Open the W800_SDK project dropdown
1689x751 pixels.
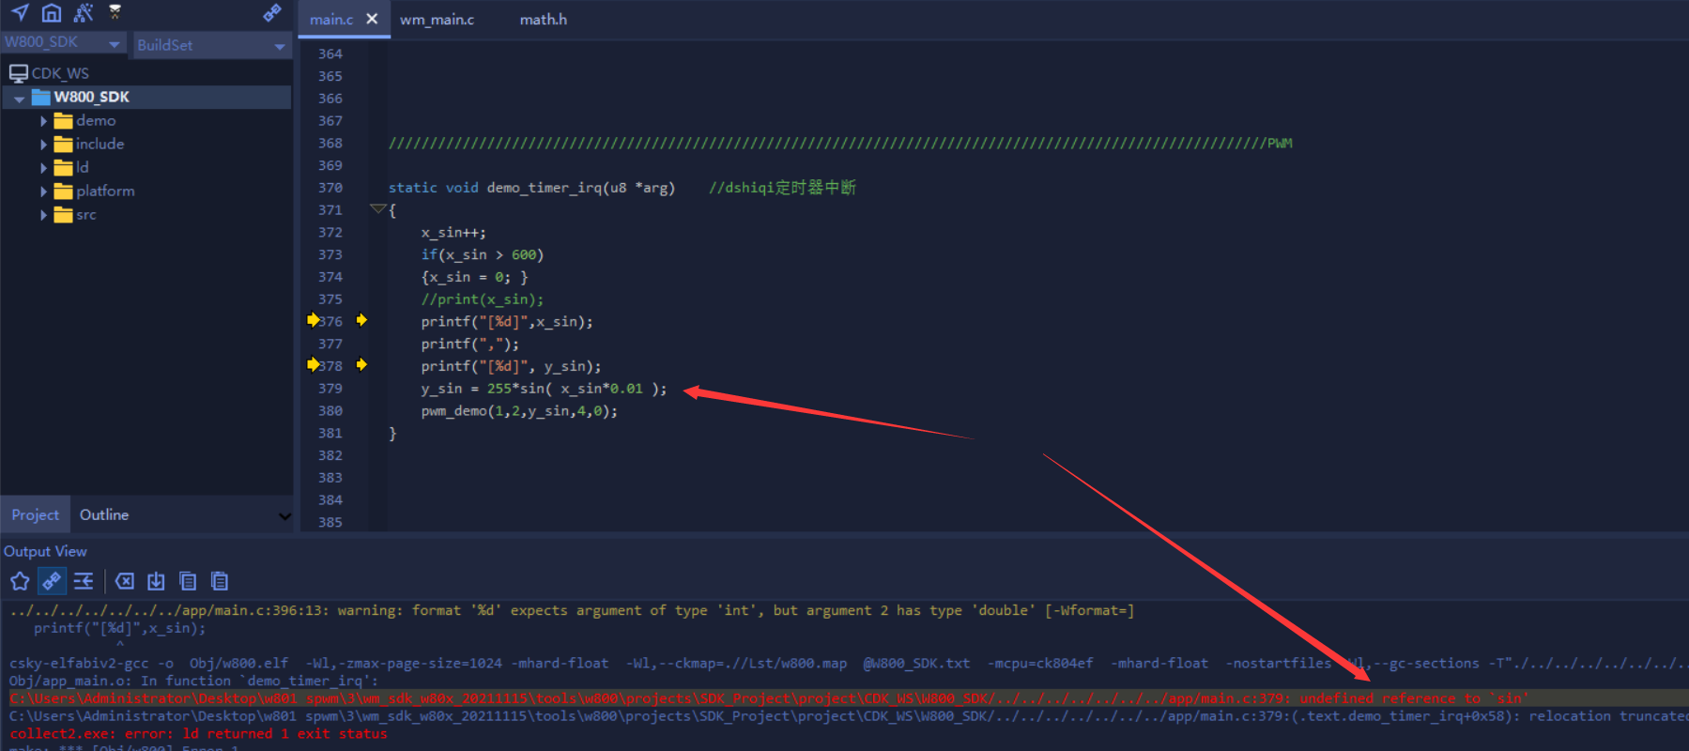tap(115, 44)
